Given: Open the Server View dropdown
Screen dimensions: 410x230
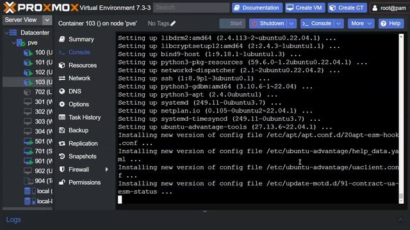Looking at the screenshot, I should click(47, 20).
